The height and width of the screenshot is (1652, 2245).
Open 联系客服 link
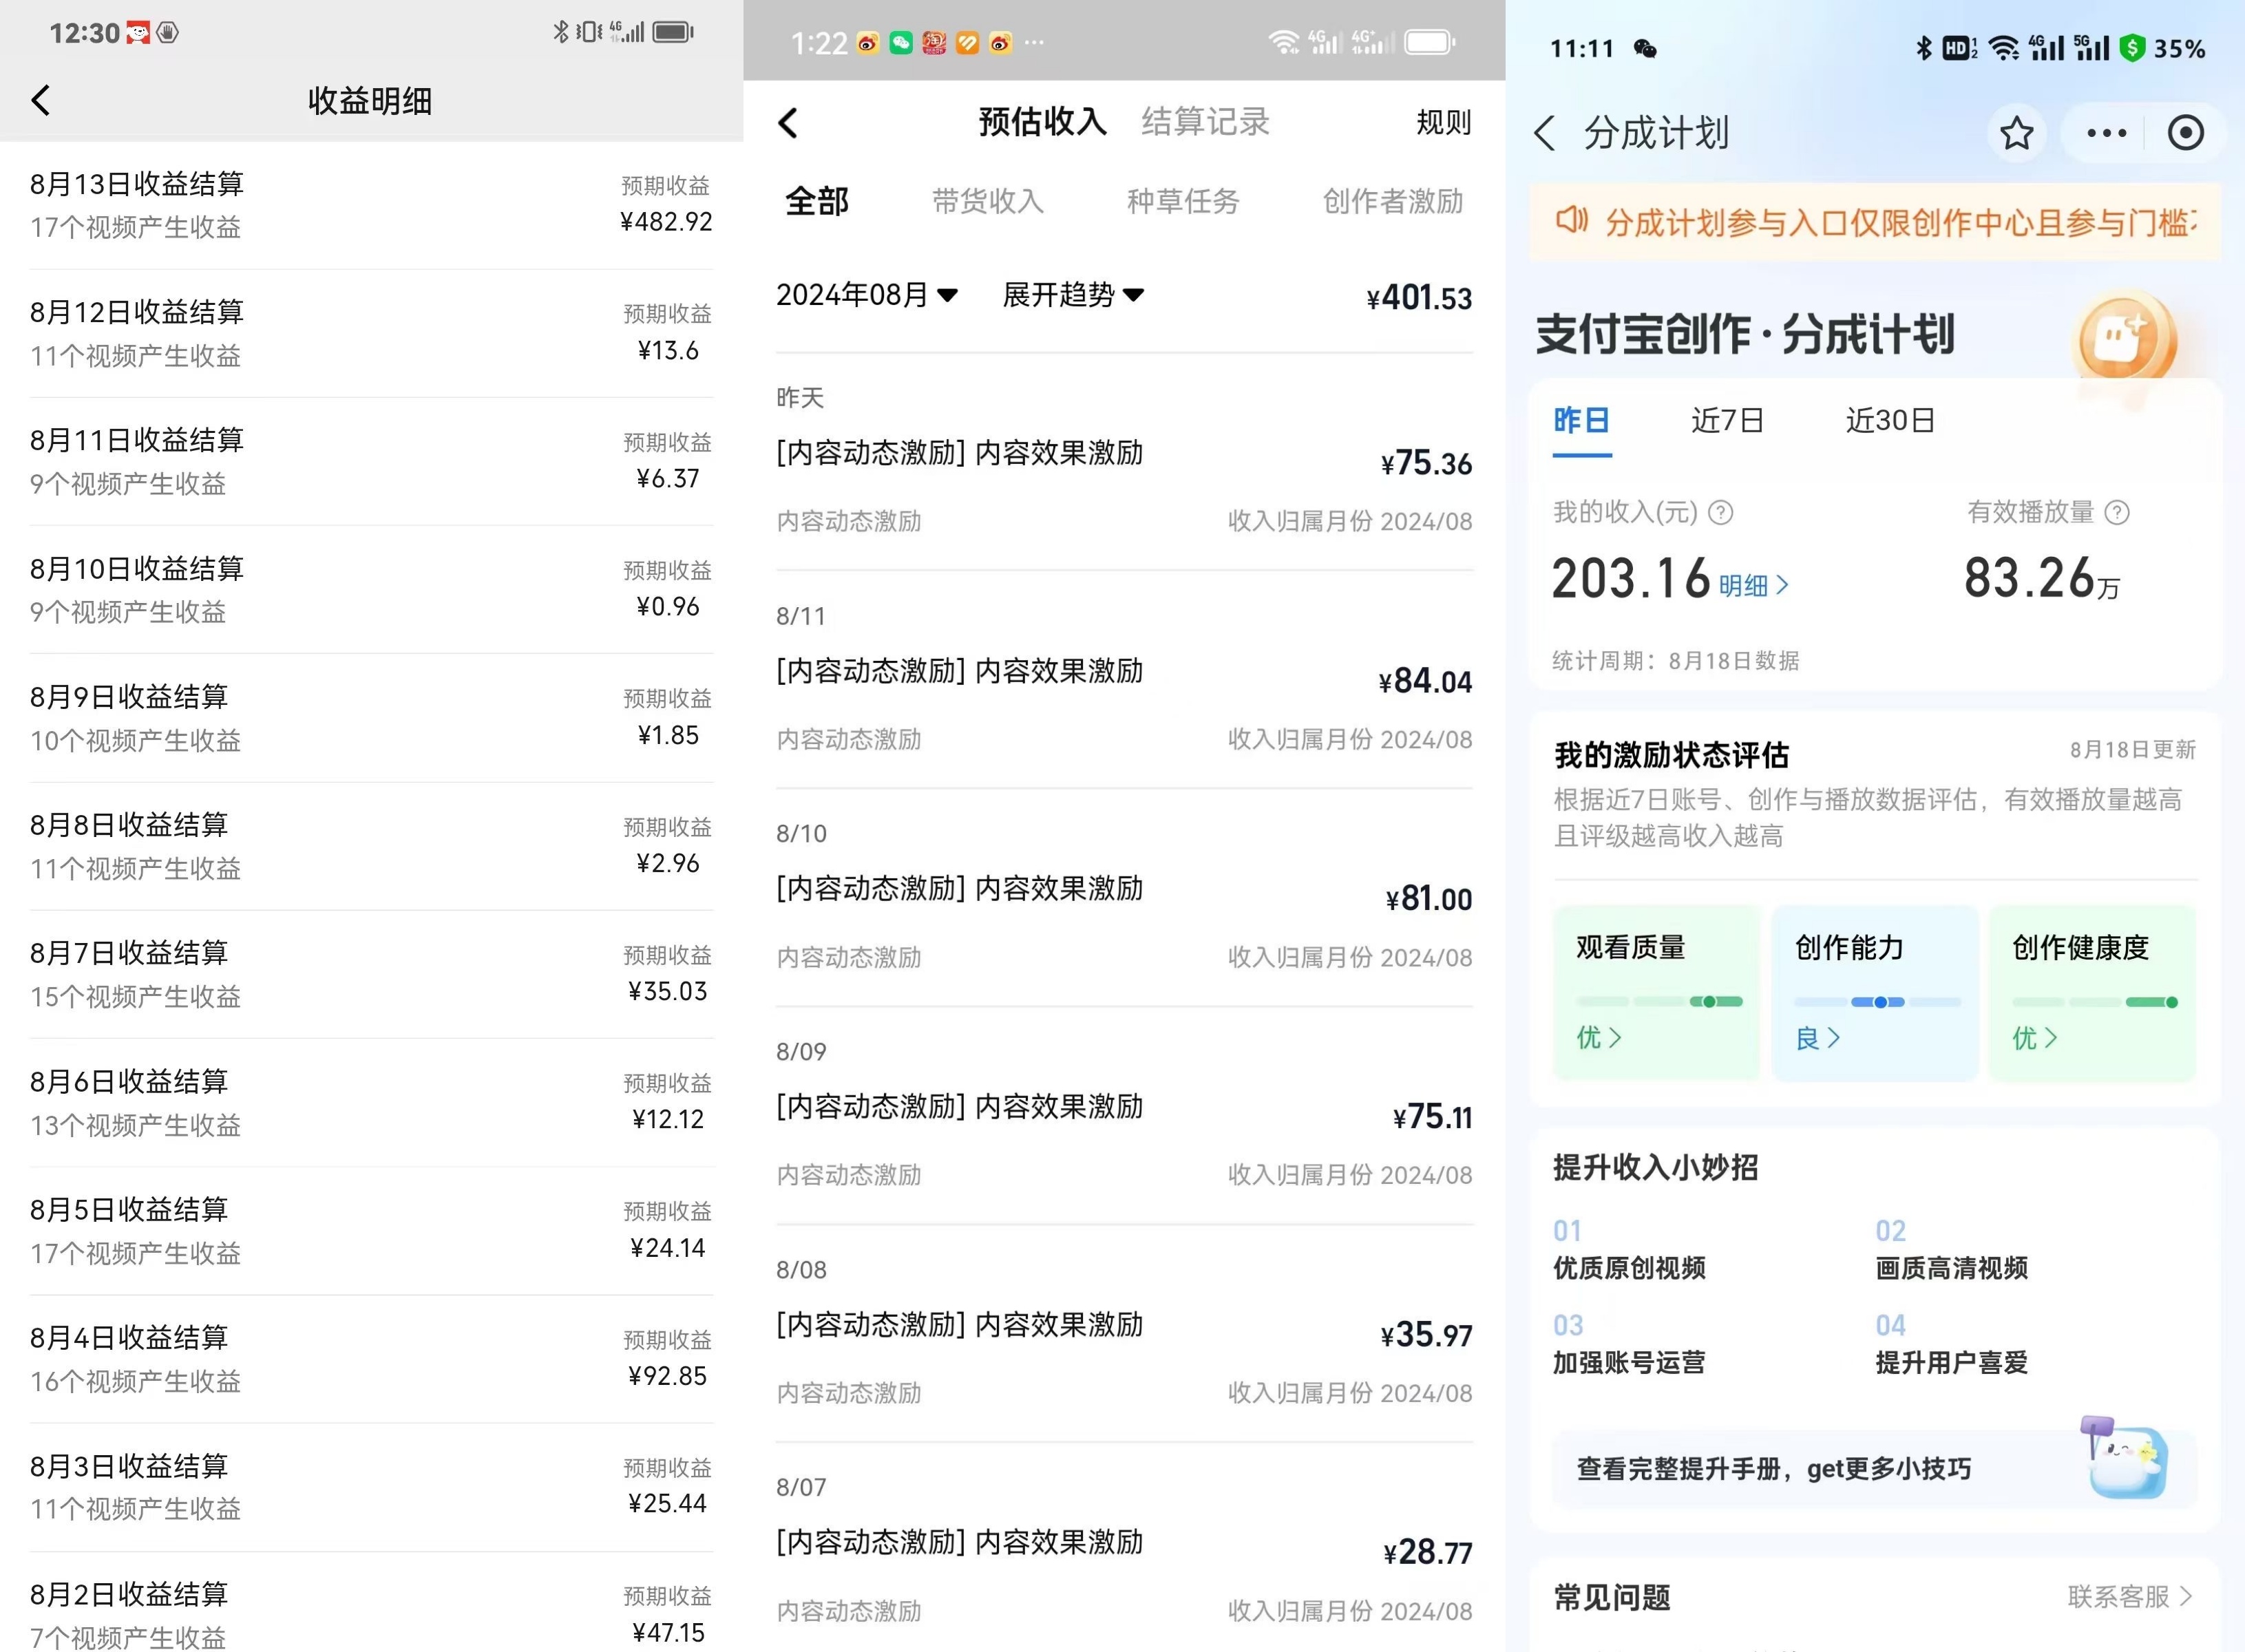pos(2130,1597)
